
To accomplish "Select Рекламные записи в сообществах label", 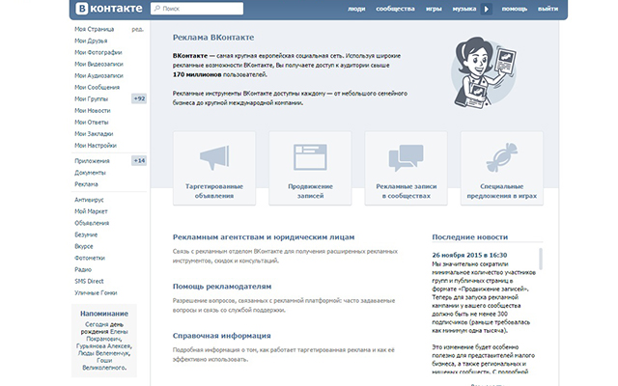I will point(406,191).
